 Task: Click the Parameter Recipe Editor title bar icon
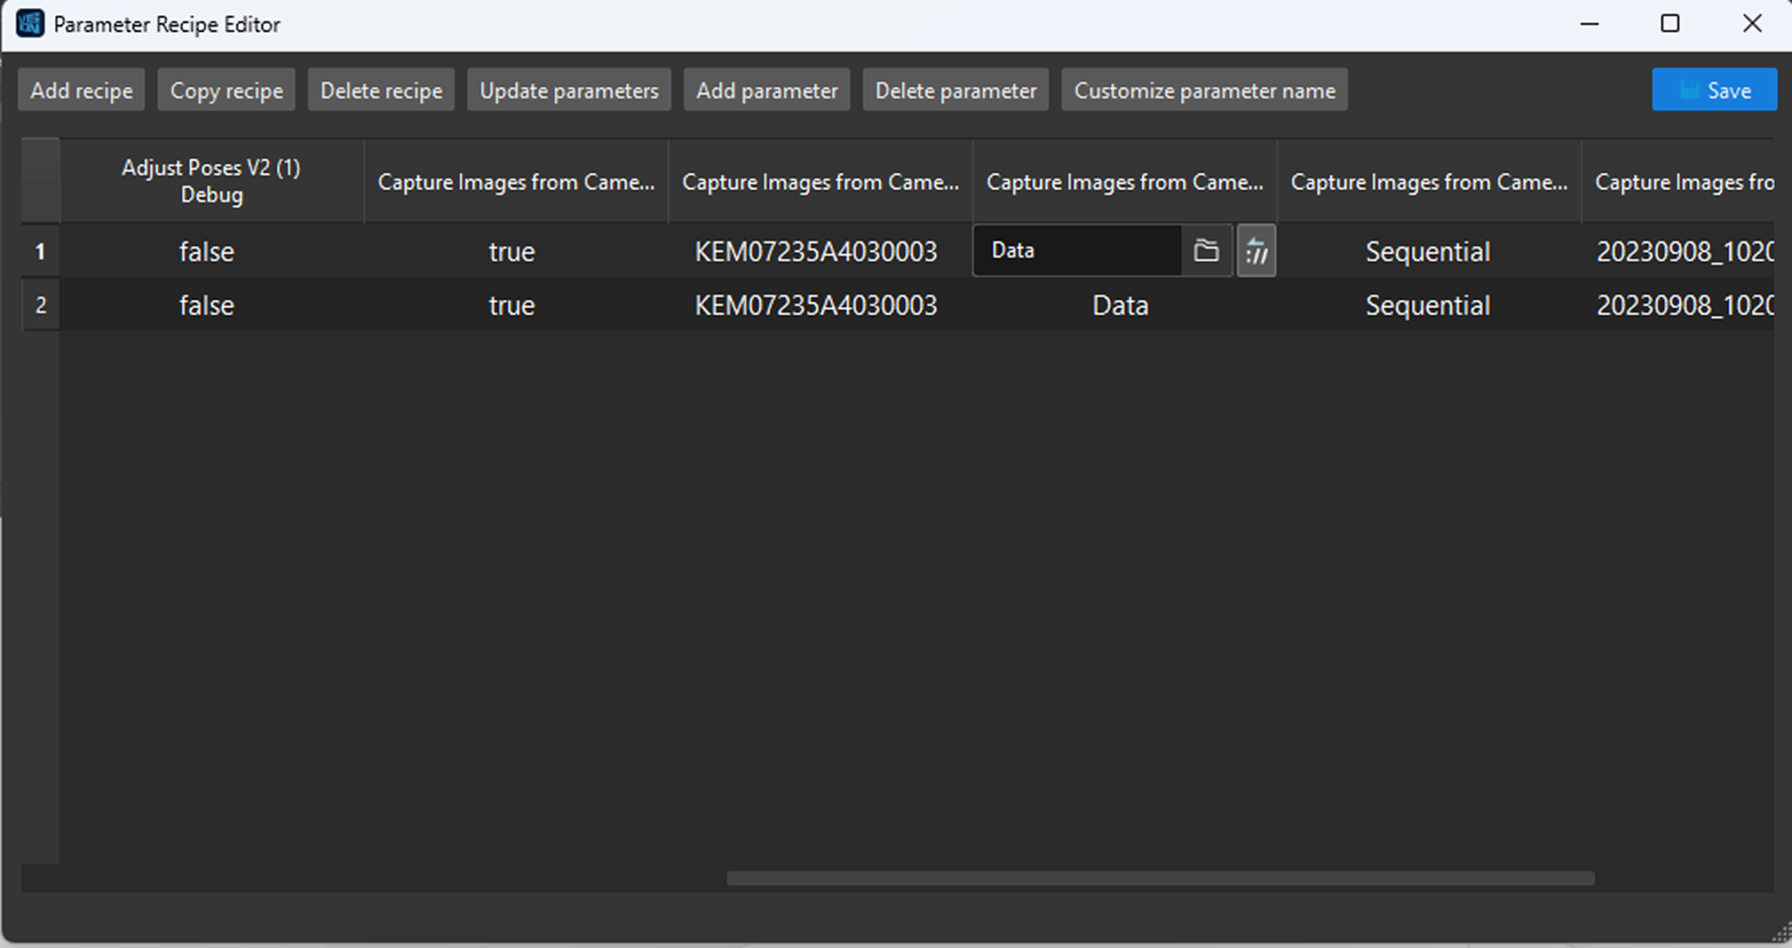tap(29, 23)
